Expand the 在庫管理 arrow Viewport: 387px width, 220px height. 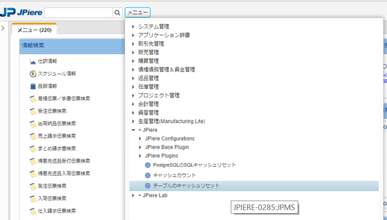133,87
